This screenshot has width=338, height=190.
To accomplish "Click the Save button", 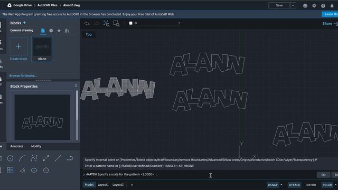I will point(279,6).
